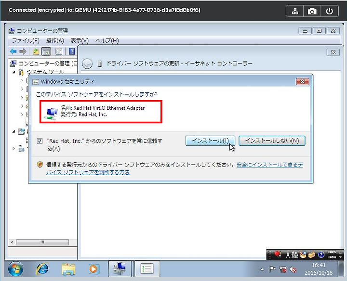Open Windows Media Player from the taskbar

(94, 269)
